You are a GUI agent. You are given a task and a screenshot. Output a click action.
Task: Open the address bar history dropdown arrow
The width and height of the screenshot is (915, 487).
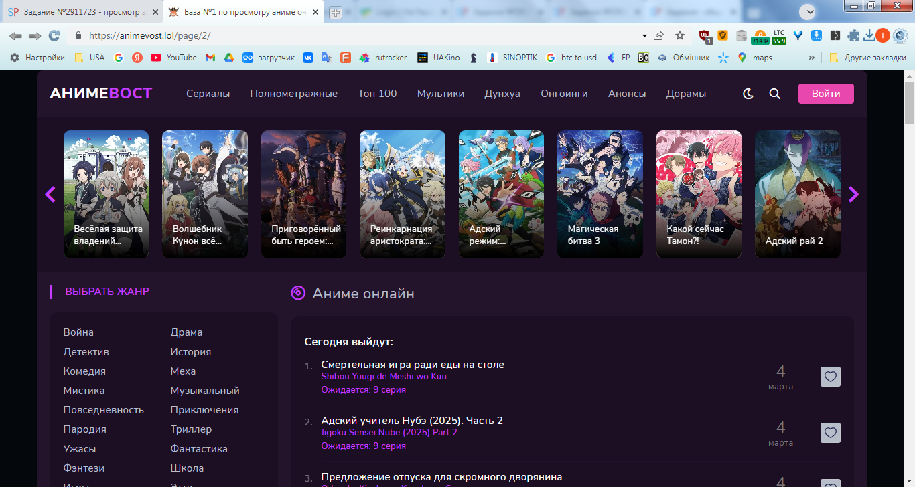(644, 35)
